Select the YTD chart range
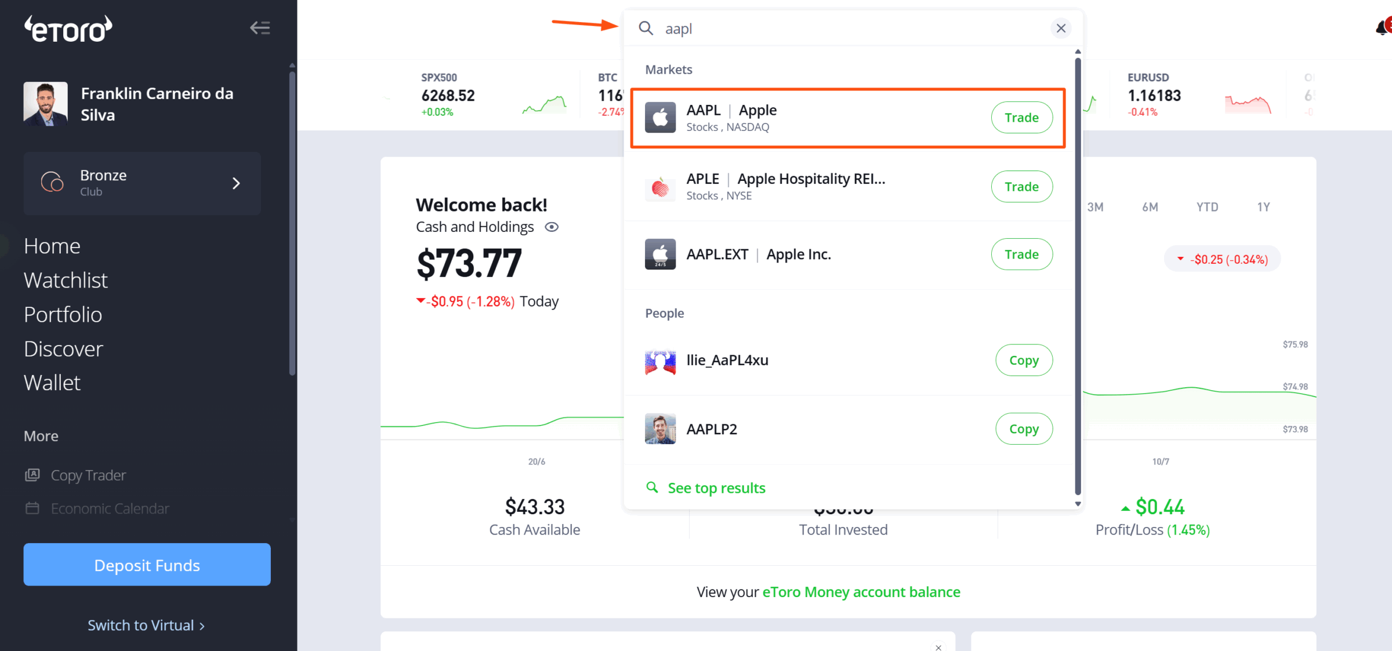 coord(1207,207)
